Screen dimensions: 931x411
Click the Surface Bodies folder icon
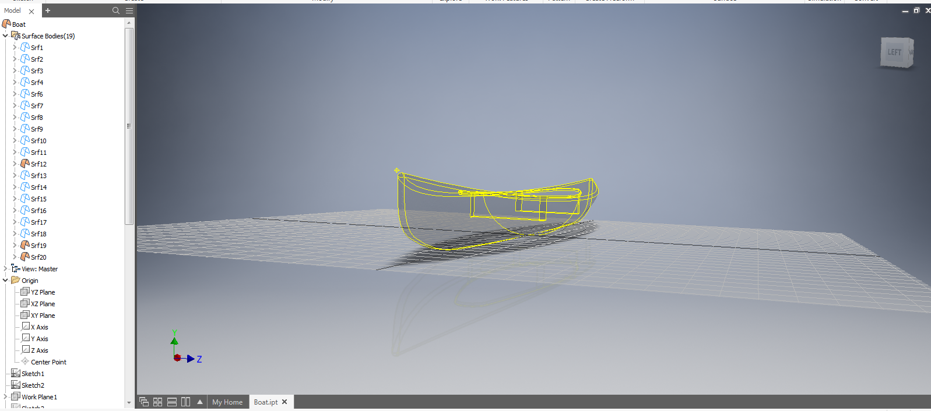[16, 36]
